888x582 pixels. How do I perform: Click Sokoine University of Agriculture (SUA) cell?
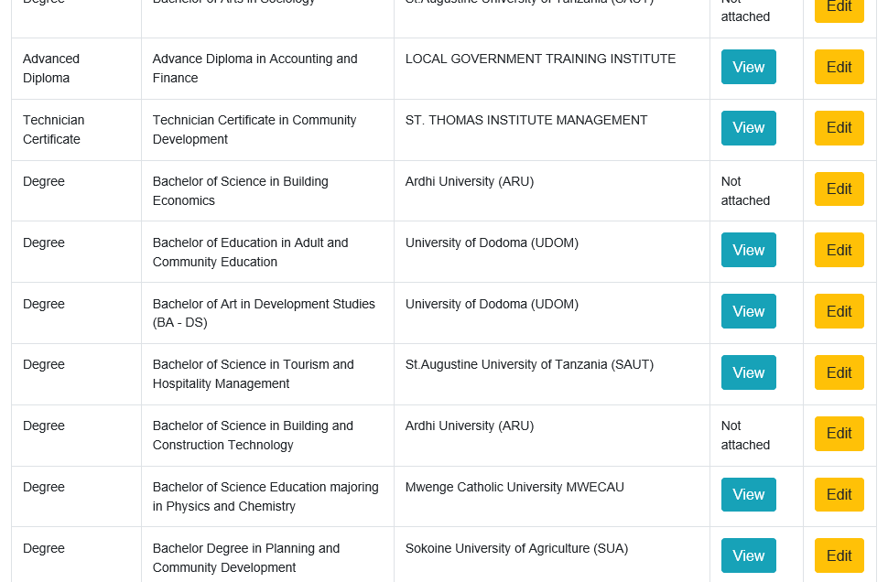[x=516, y=549]
